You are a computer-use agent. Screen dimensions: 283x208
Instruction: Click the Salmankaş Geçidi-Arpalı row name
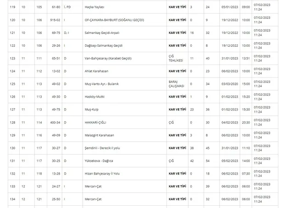click(106, 33)
